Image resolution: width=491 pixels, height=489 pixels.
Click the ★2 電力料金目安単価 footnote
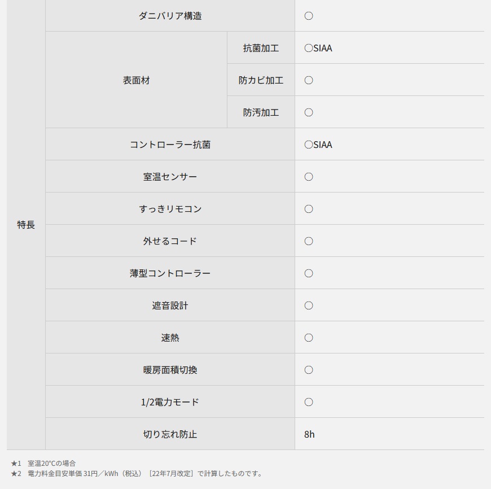point(137,473)
